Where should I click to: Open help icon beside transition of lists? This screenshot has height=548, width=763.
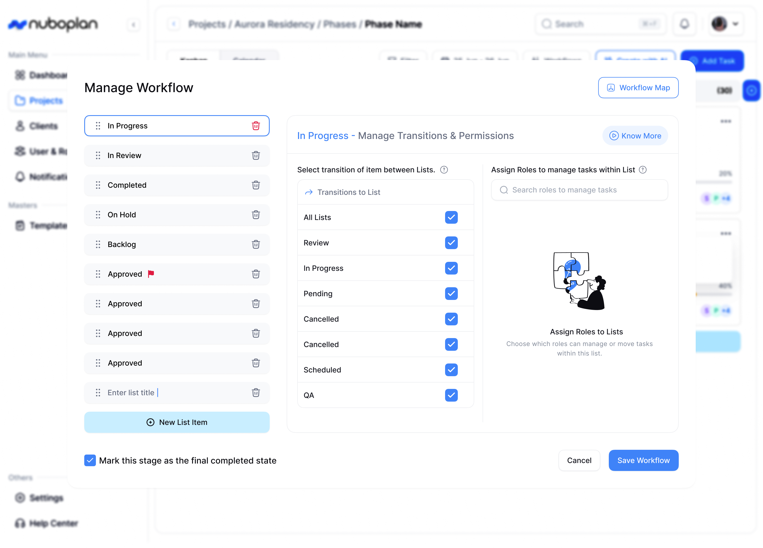tap(444, 170)
